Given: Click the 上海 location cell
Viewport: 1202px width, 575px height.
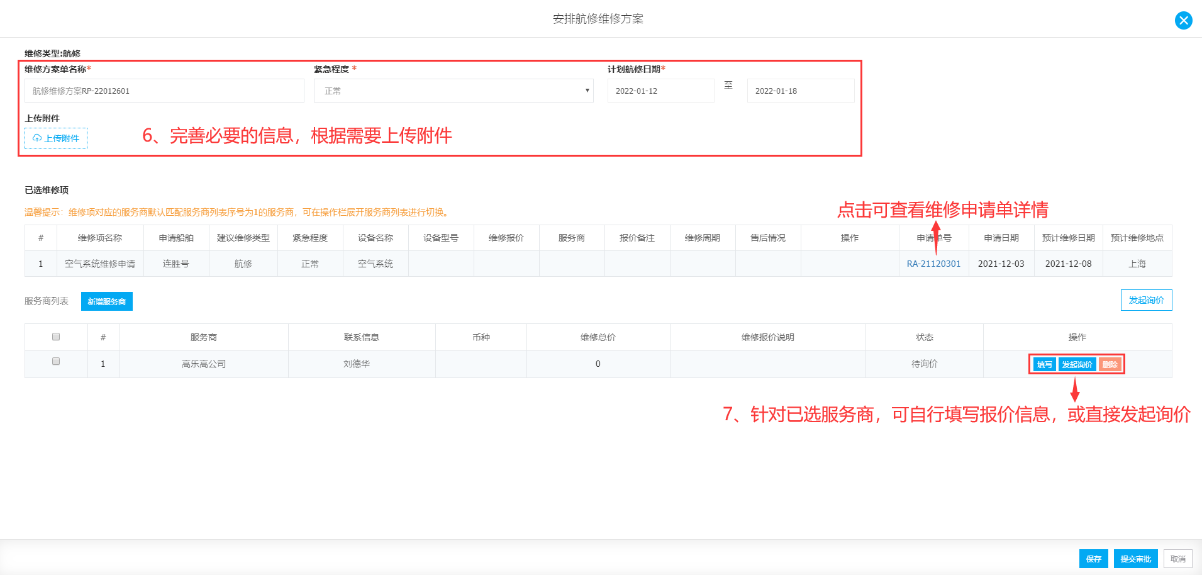Looking at the screenshot, I should tap(1137, 264).
